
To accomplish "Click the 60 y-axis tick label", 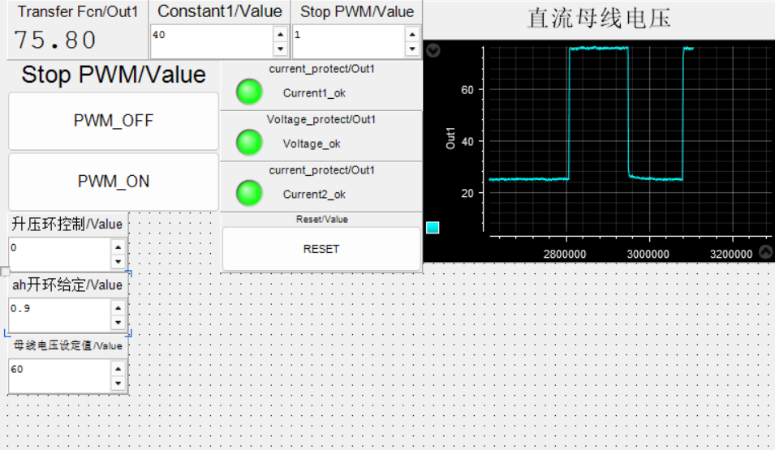I will tap(467, 90).
